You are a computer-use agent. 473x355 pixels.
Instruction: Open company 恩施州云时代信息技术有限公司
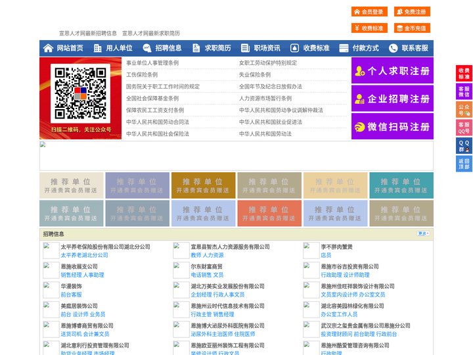pos(227,306)
